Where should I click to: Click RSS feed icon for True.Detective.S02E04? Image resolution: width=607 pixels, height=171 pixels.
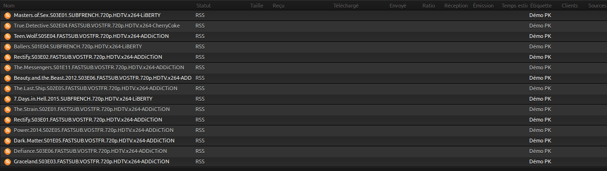point(7,26)
